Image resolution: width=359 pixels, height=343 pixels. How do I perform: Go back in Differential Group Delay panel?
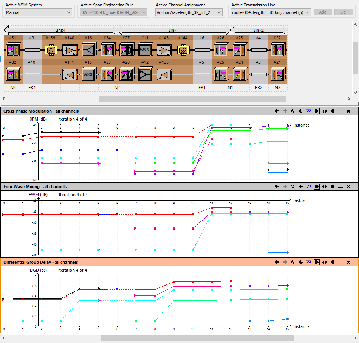[277, 262]
